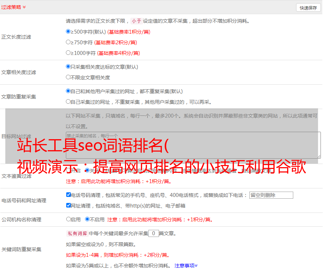Image resolution: width=323 pixels, height=272 pixels.
Task: Click the 私有词库 tag label
Action: [x=76, y=234]
